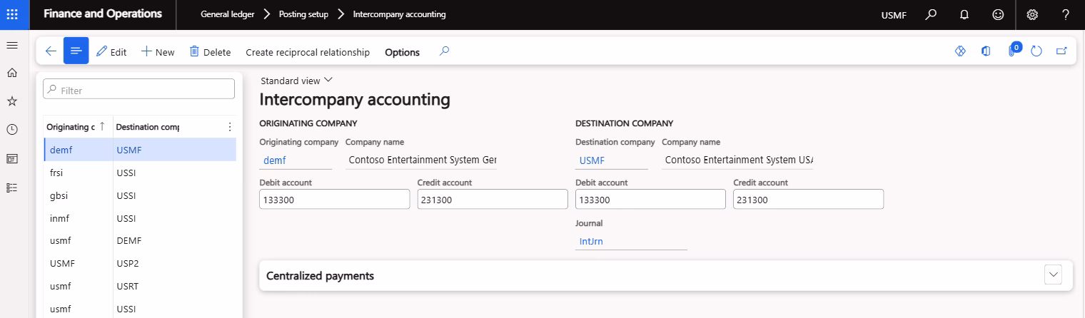Screen dimensions: 1085x318
Task: Open form in new window icon
Action: 1061,51
